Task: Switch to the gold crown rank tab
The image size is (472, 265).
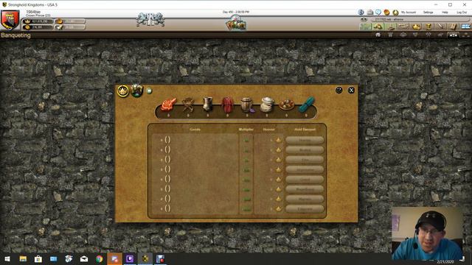Action: click(x=416, y=26)
